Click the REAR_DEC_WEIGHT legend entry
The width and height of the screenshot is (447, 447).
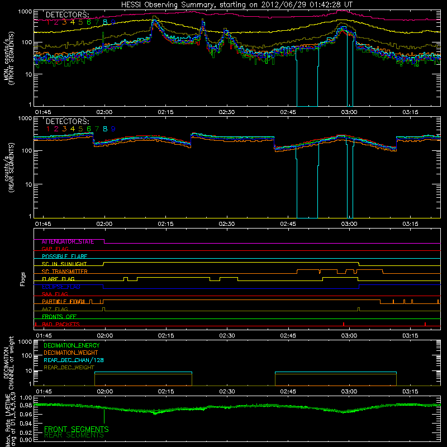click(x=69, y=368)
